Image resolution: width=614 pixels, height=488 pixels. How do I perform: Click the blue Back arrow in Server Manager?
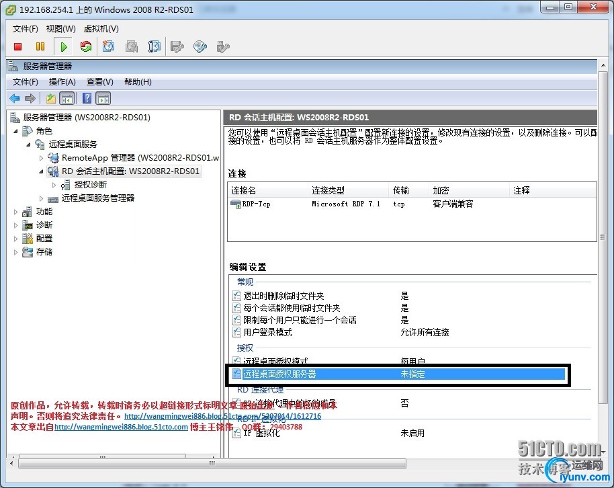(x=15, y=98)
